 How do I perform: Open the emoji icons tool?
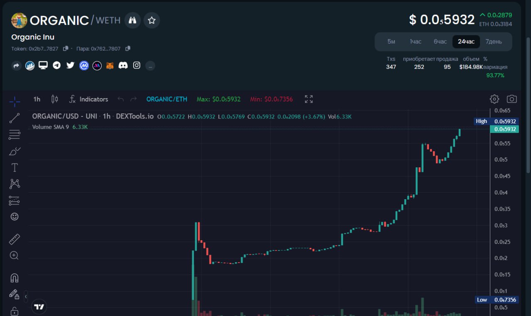click(15, 217)
